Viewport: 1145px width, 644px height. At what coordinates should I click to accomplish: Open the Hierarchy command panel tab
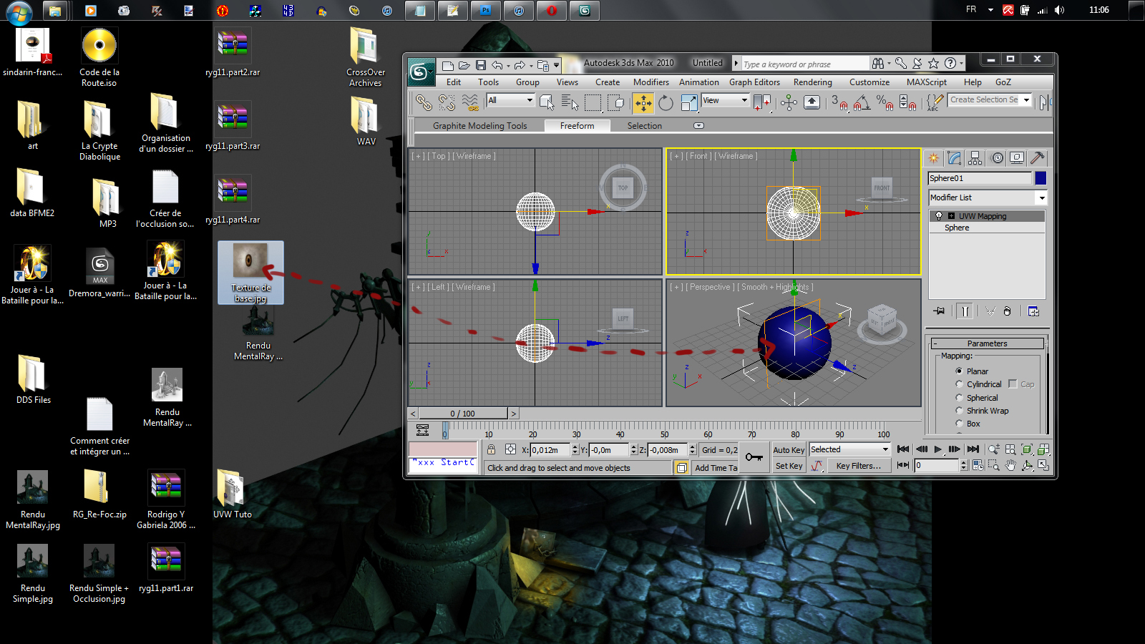click(975, 157)
